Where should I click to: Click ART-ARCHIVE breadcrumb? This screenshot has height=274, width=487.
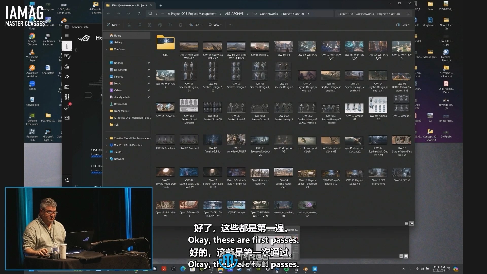tap(234, 14)
